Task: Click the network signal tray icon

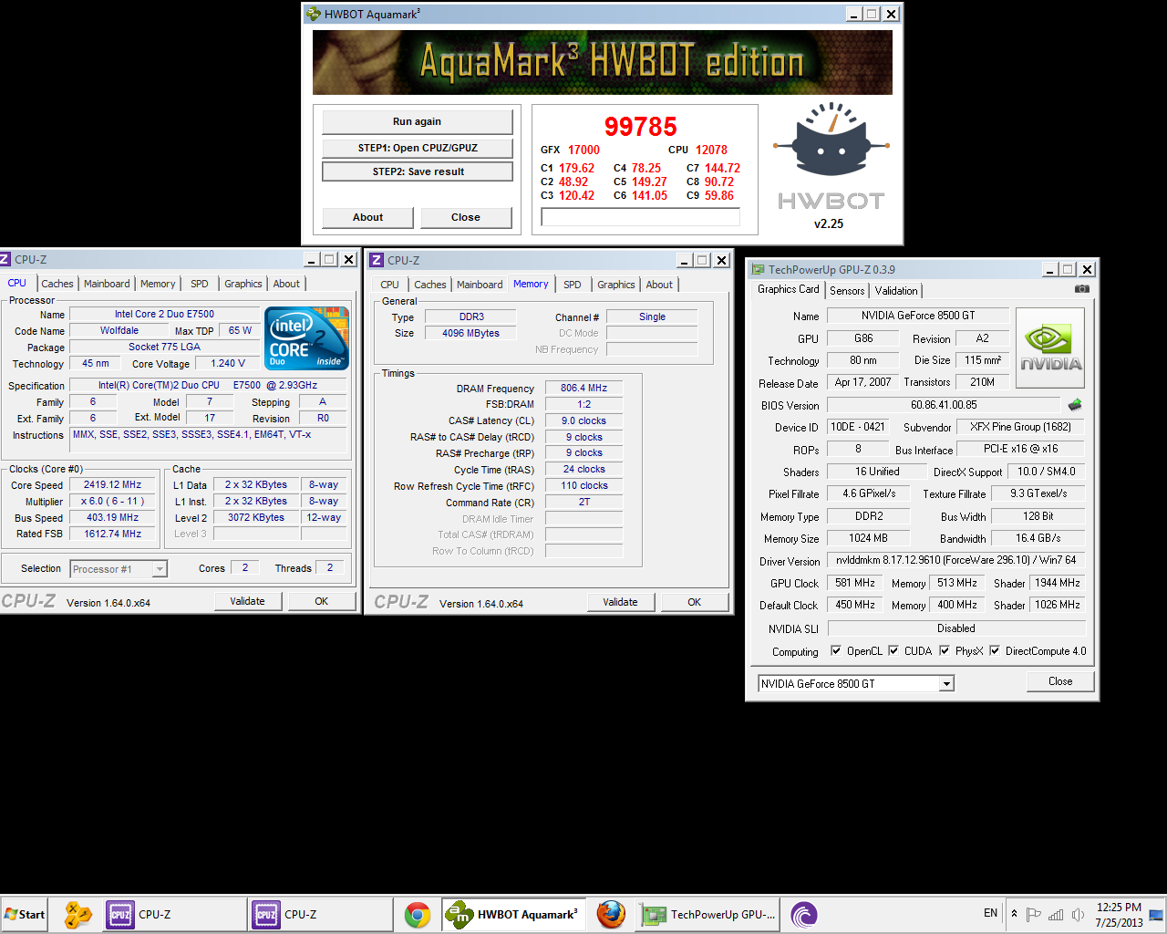Action: click(x=1056, y=915)
